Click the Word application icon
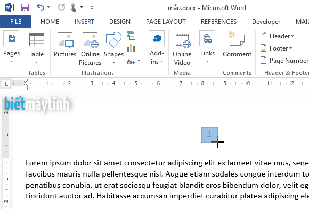The height and width of the screenshot is (209, 309). coord(10,7)
